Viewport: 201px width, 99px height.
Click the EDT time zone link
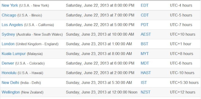pyautogui.click(x=144, y=5)
